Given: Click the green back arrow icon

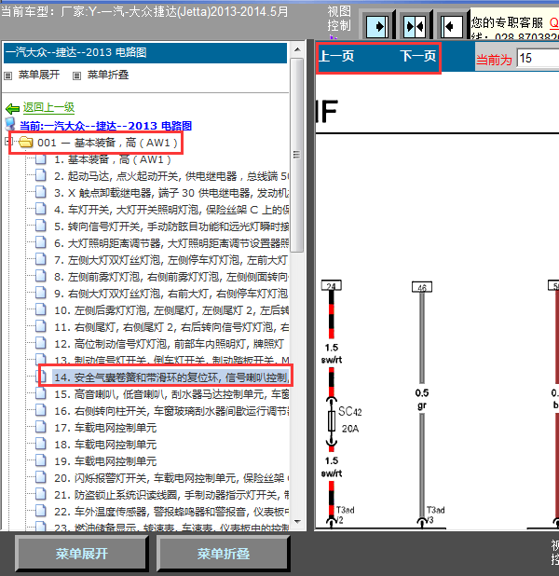Looking at the screenshot, I should [12, 108].
